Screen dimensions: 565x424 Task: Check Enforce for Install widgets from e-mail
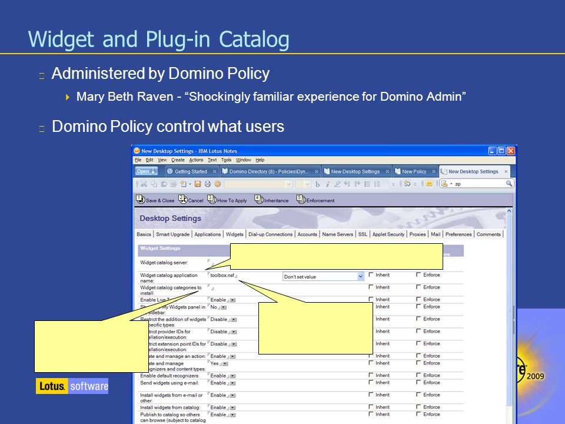click(418, 395)
